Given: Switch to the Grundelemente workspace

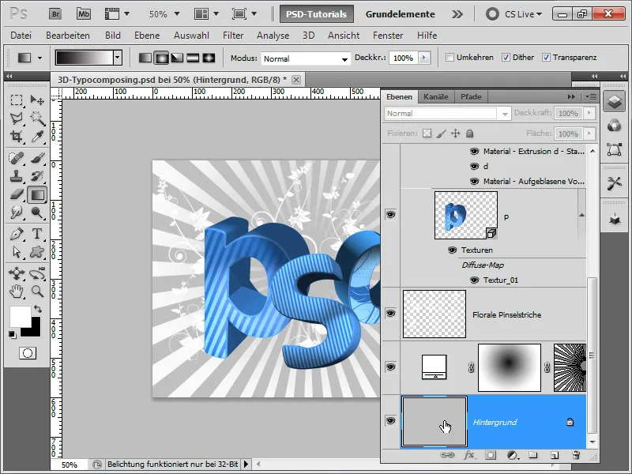Looking at the screenshot, I should coord(401,14).
